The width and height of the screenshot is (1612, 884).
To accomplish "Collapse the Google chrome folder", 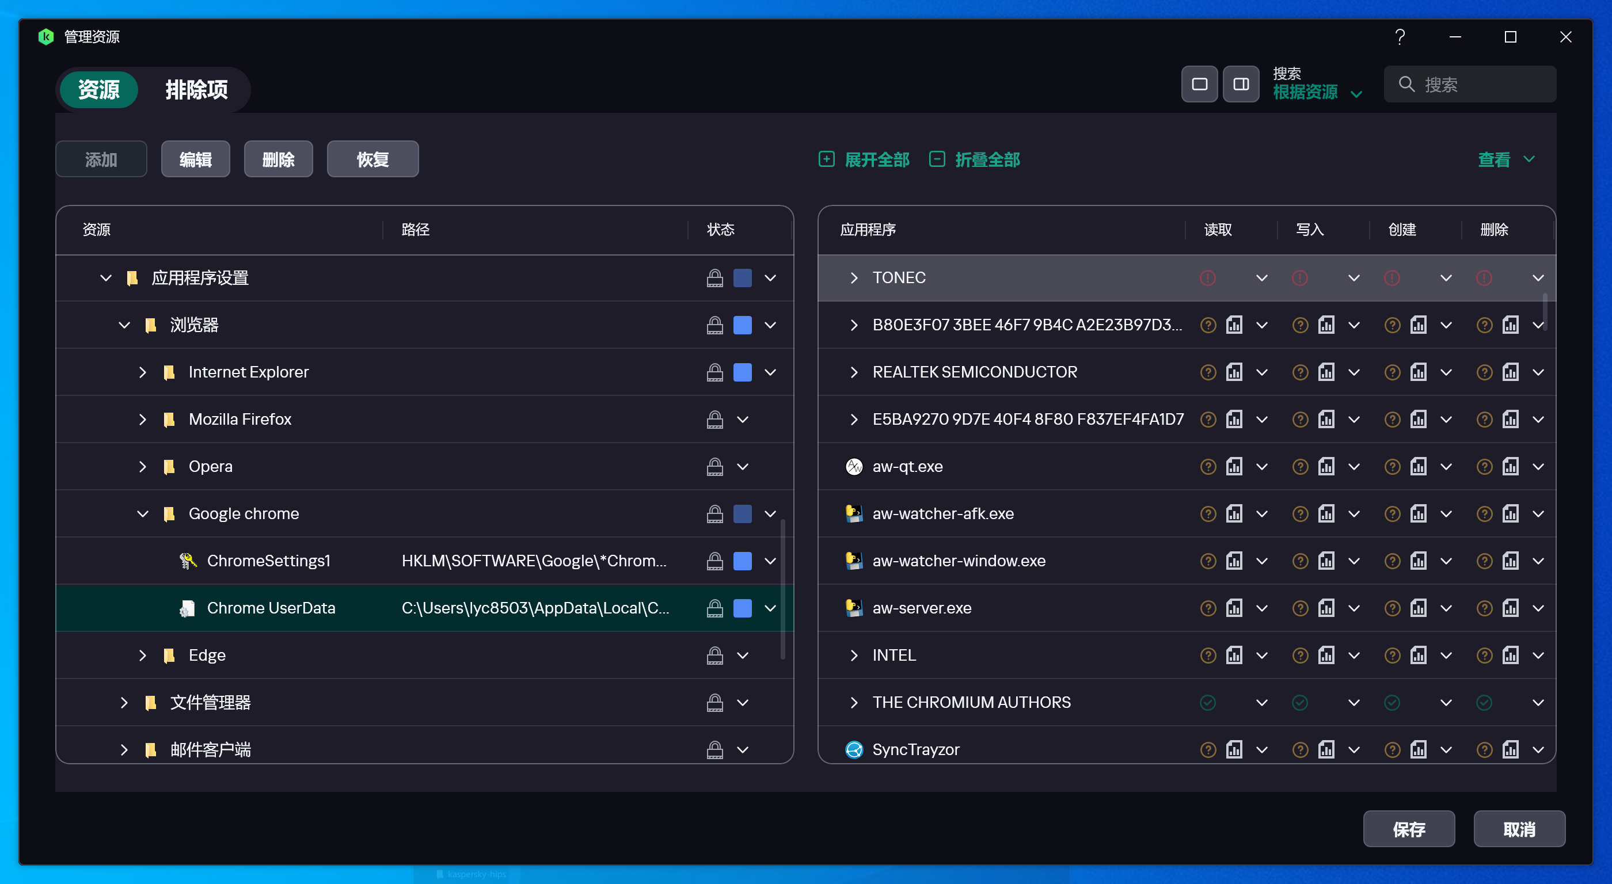I will 143,513.
